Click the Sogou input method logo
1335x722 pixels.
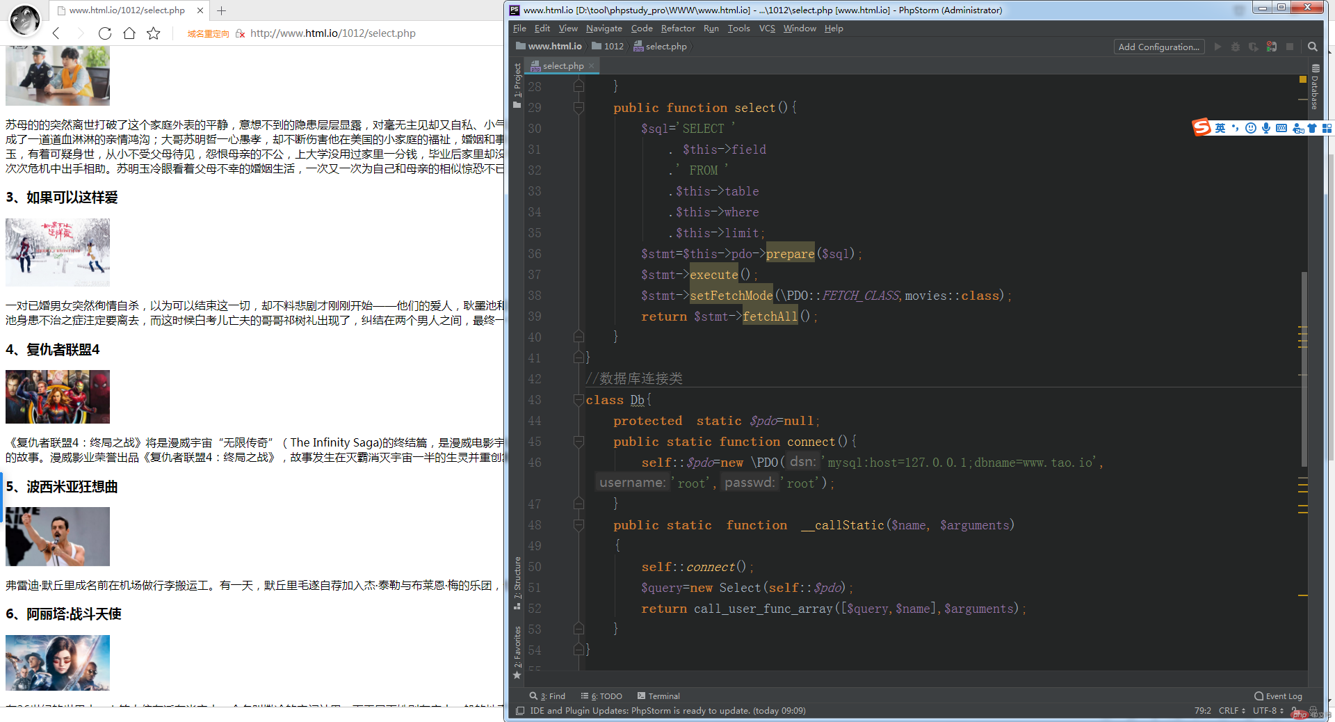pyautogui.click(x=1201, y=127)
